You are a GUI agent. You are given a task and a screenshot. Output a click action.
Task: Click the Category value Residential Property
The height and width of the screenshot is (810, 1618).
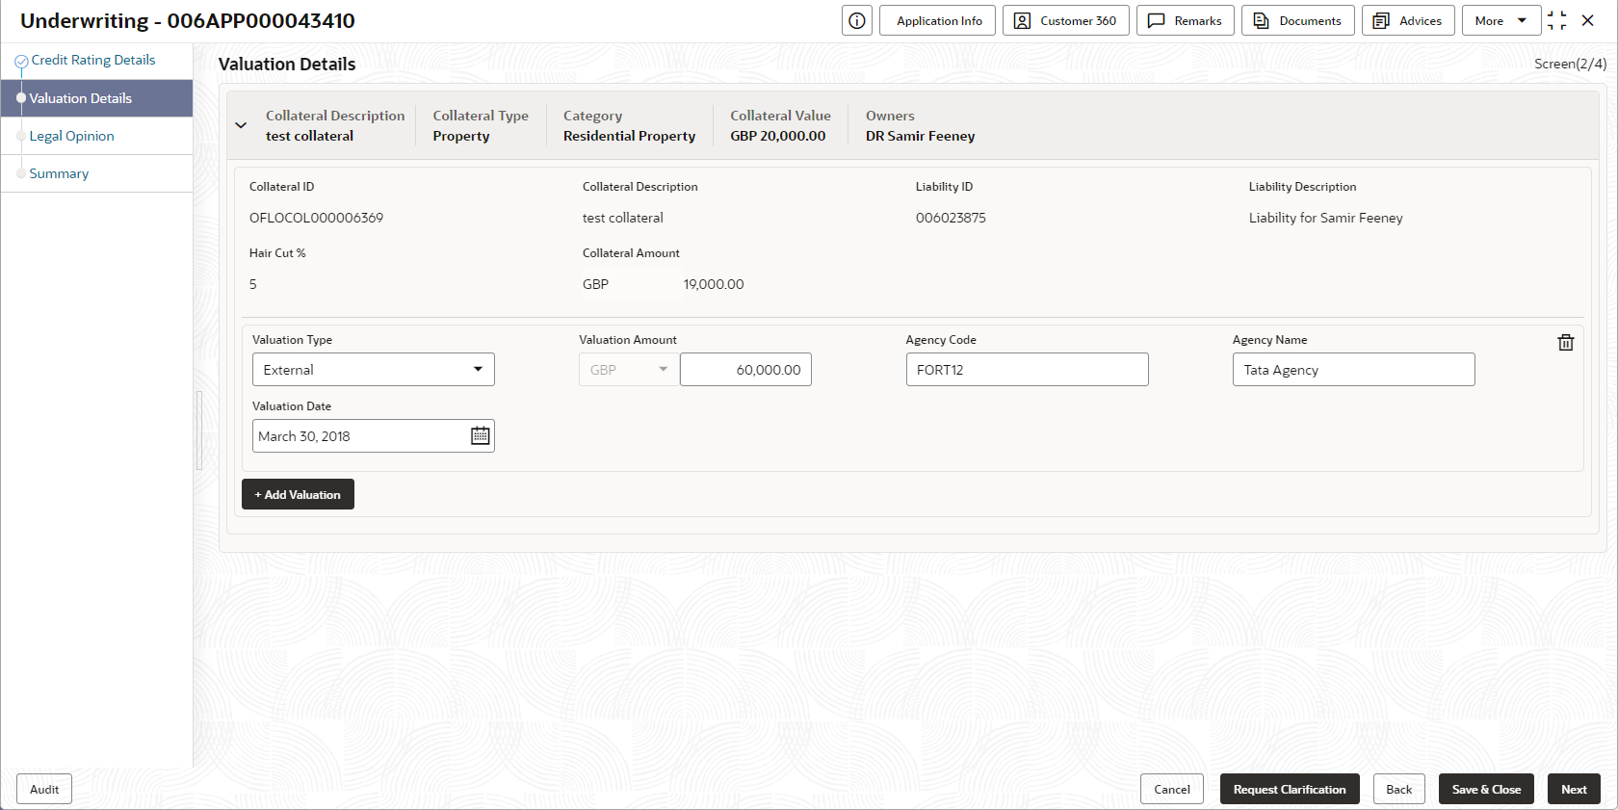629,136
